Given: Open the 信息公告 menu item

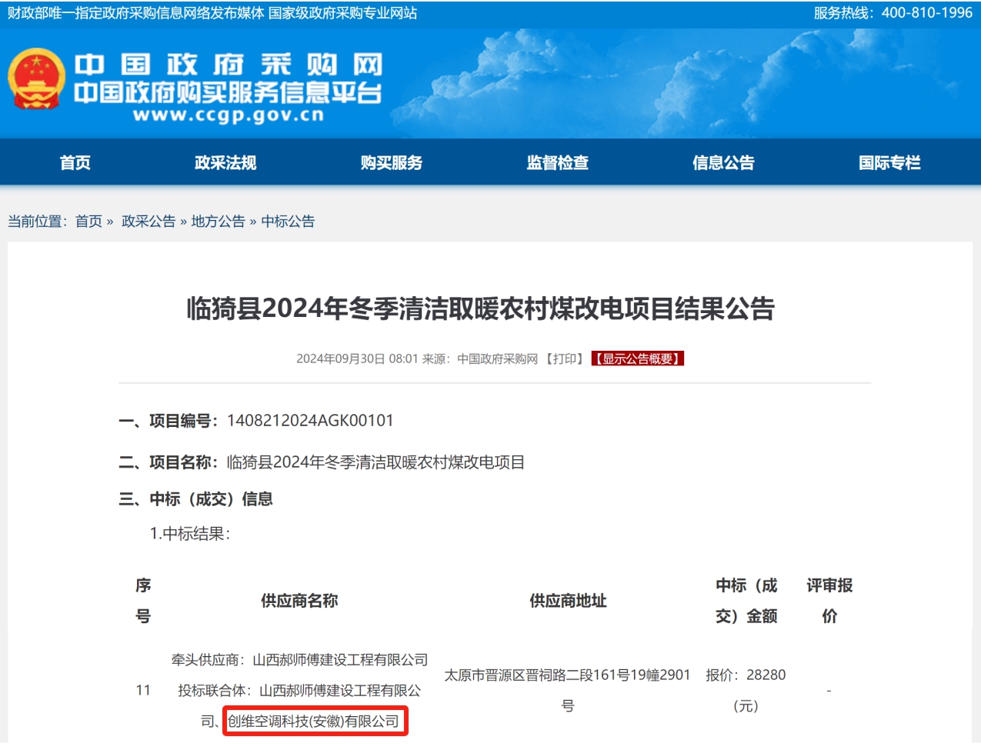Looking at the screenshot, I should tap(723, 162).
